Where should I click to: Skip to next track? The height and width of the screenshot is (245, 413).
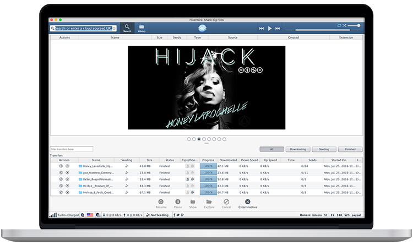click(278, 28)
